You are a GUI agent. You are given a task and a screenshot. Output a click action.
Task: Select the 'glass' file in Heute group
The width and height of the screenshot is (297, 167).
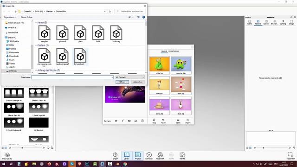pos(80,34)
